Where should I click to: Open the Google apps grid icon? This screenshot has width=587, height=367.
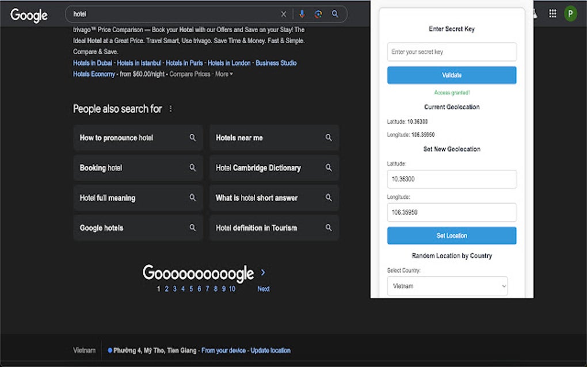pos(552,14)
